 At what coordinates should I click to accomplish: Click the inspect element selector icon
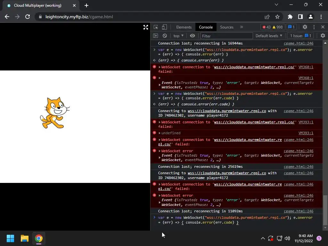click(x=156, y=27)
